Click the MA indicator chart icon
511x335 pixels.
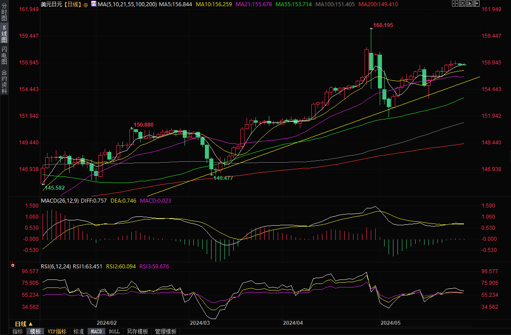(94, 4)
